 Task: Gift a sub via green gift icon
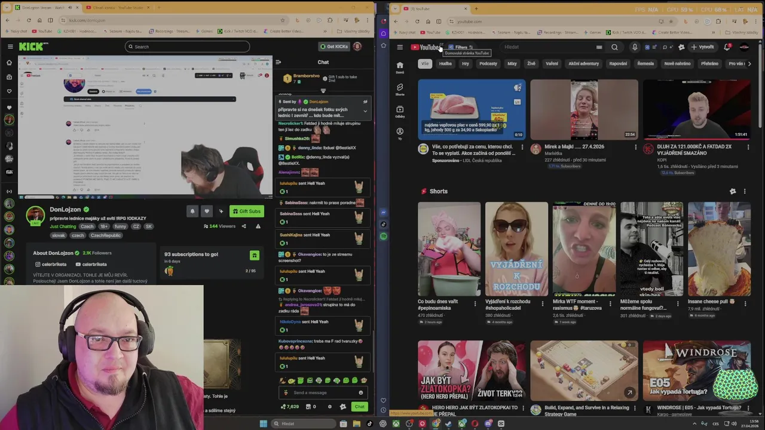click(x=254, y=256)
